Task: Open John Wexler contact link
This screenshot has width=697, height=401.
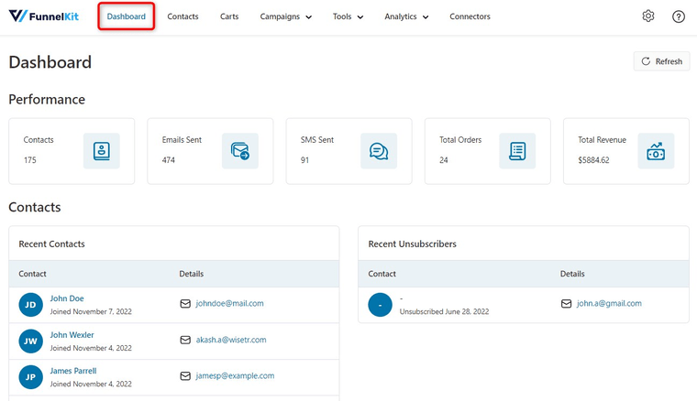Action: click(x=72, y=335)
